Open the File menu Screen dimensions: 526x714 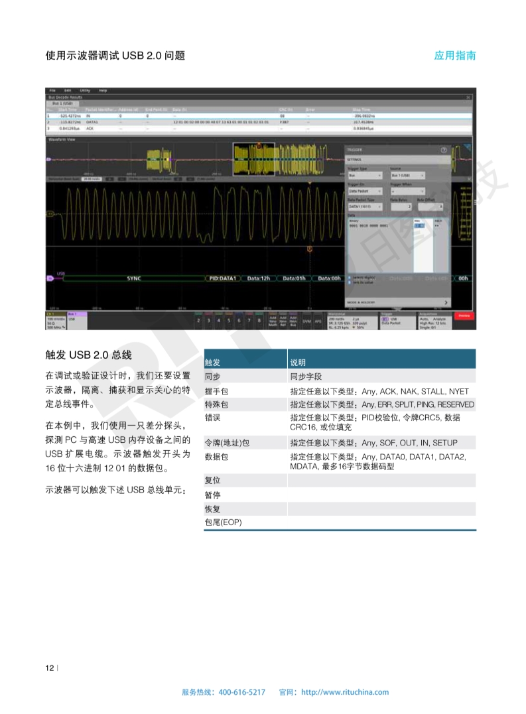click(x=52, y=90)
